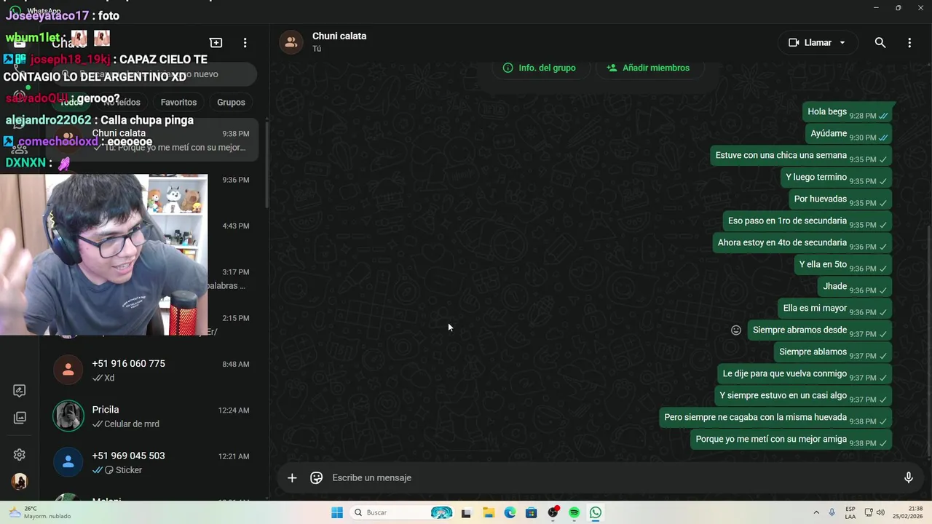
Task: React to 'Siempre abramos desde' with emoji icon
Action: 736,330
